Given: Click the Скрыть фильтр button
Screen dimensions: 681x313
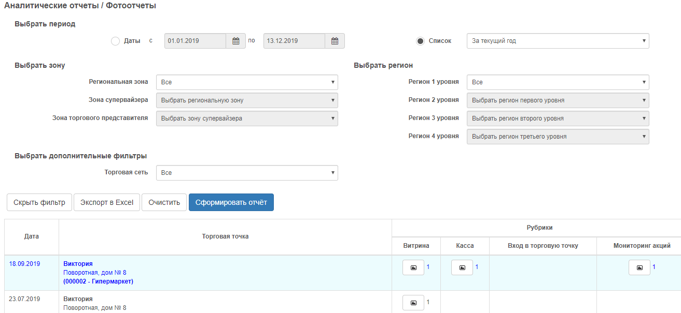Looking at the screenshot, I should click(x=39, y=202).
